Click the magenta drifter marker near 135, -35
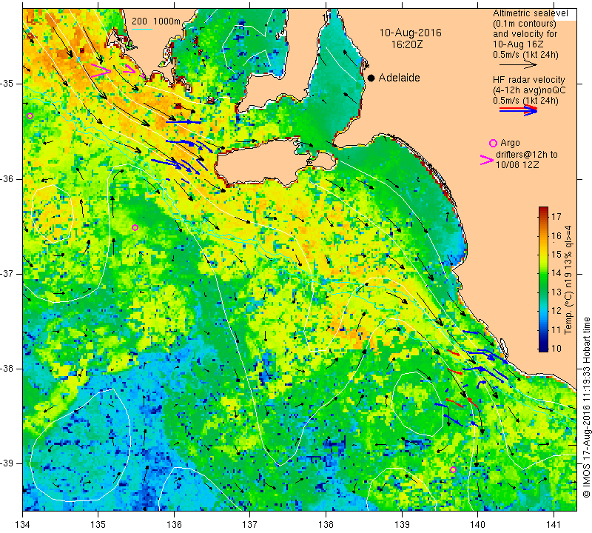This screenshot has width=592, height=533. click(x=101, y=71)
